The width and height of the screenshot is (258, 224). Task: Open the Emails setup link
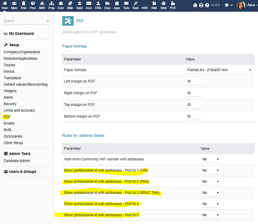9,123
